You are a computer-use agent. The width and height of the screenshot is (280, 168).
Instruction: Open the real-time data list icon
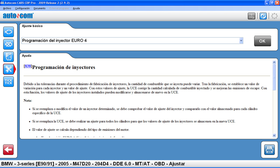tap(8, 57)
